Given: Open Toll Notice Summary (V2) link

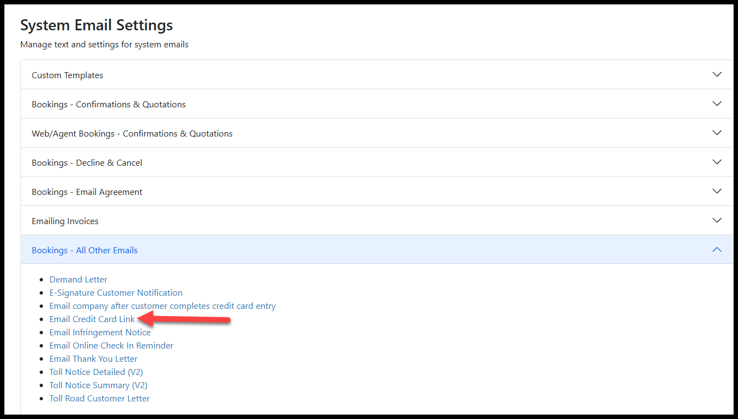Looking at the screenshot, I should coord(98,385).
